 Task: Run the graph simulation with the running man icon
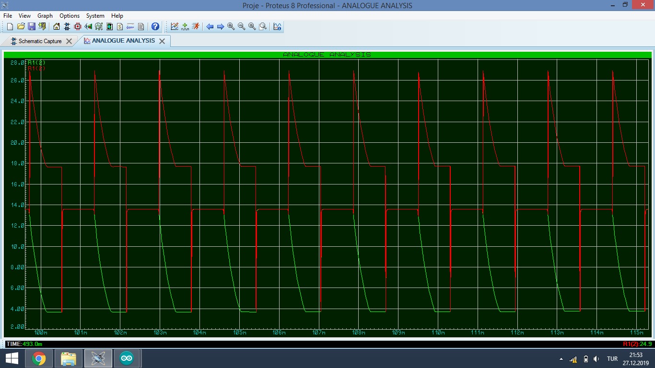pos(196,27)
